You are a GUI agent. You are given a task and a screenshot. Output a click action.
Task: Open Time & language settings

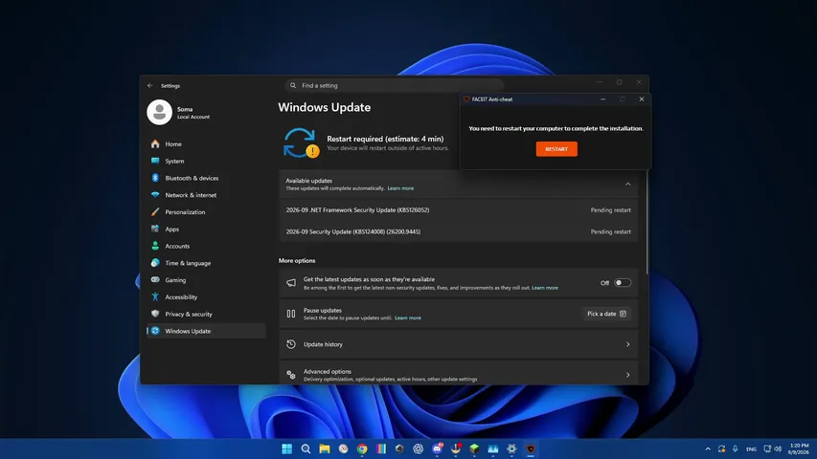[206, 263]
